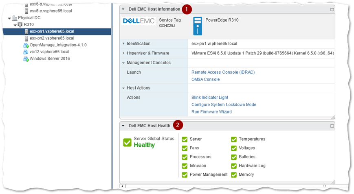
Task: Start the Run Firmware Wizard link
Action: [211, 112]
